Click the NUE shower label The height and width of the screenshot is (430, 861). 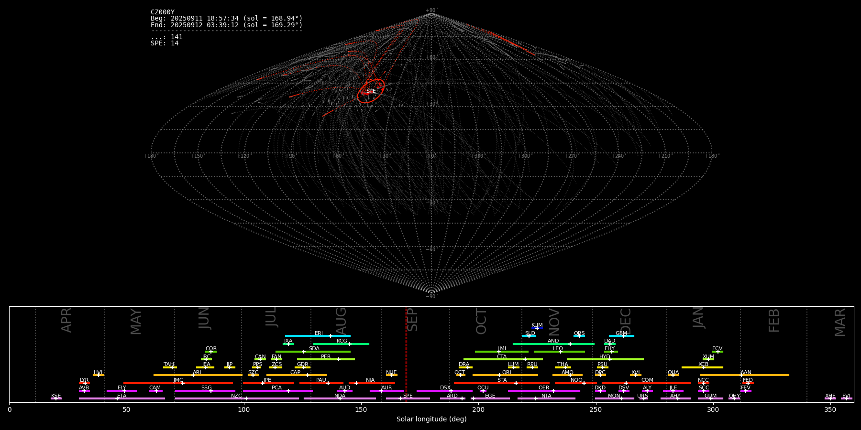pyautogui.click(x=391, y=372)
